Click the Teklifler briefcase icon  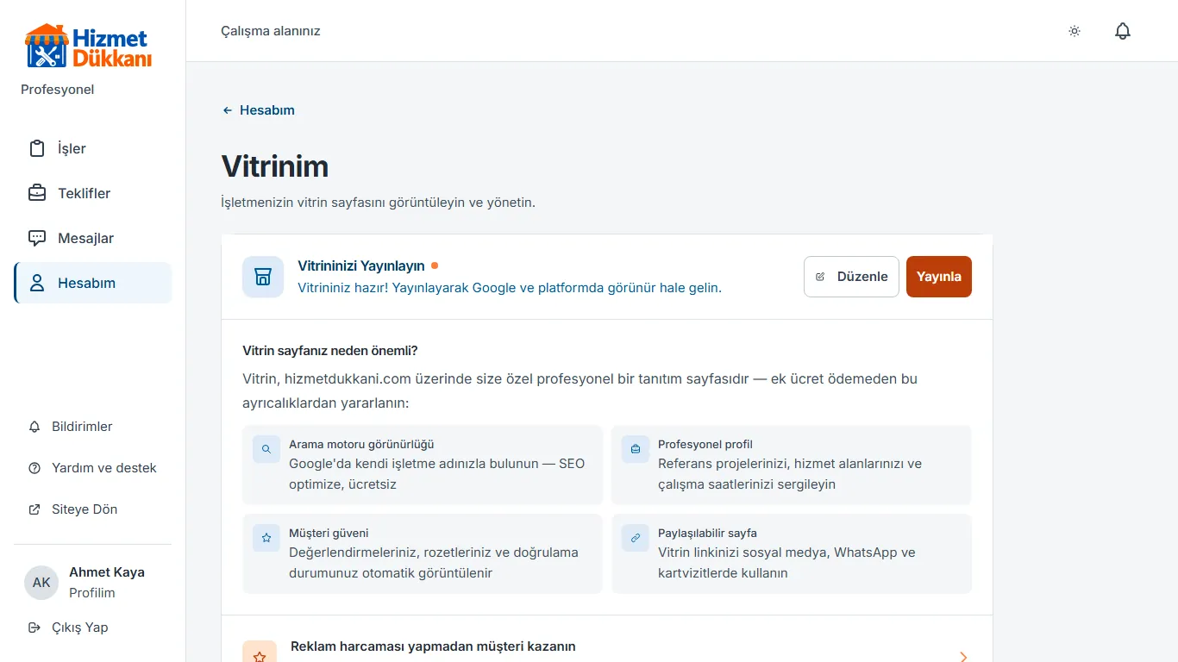click(37, 193)
